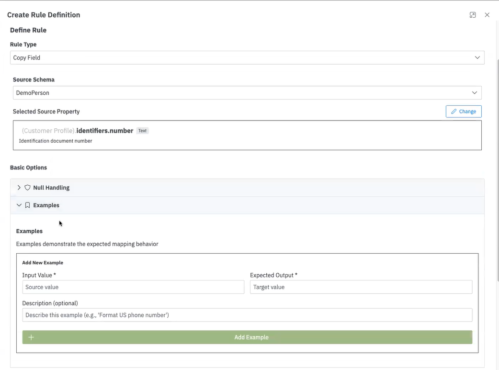Viewport: 499px width, 370px height.
Task: Focus the Expected Output target field
Action: point(361,287)
